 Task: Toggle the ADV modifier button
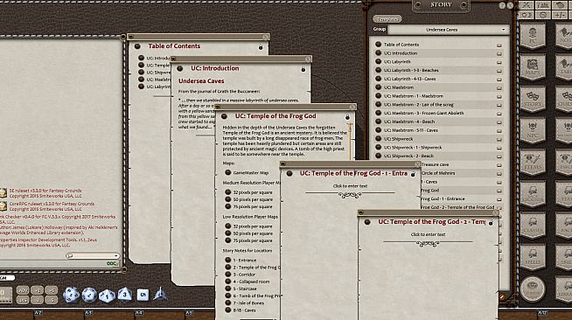[23, 290]
